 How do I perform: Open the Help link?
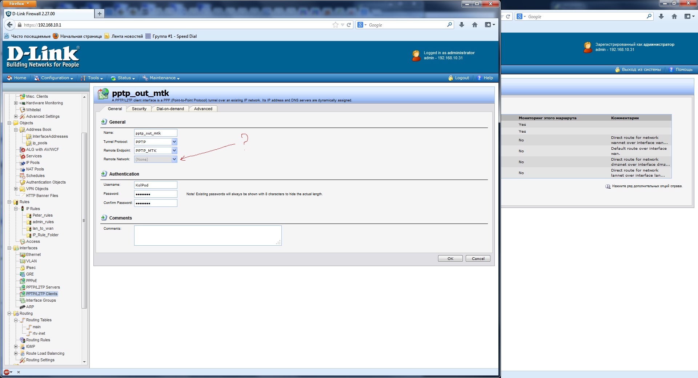click(x=485, y=78)
